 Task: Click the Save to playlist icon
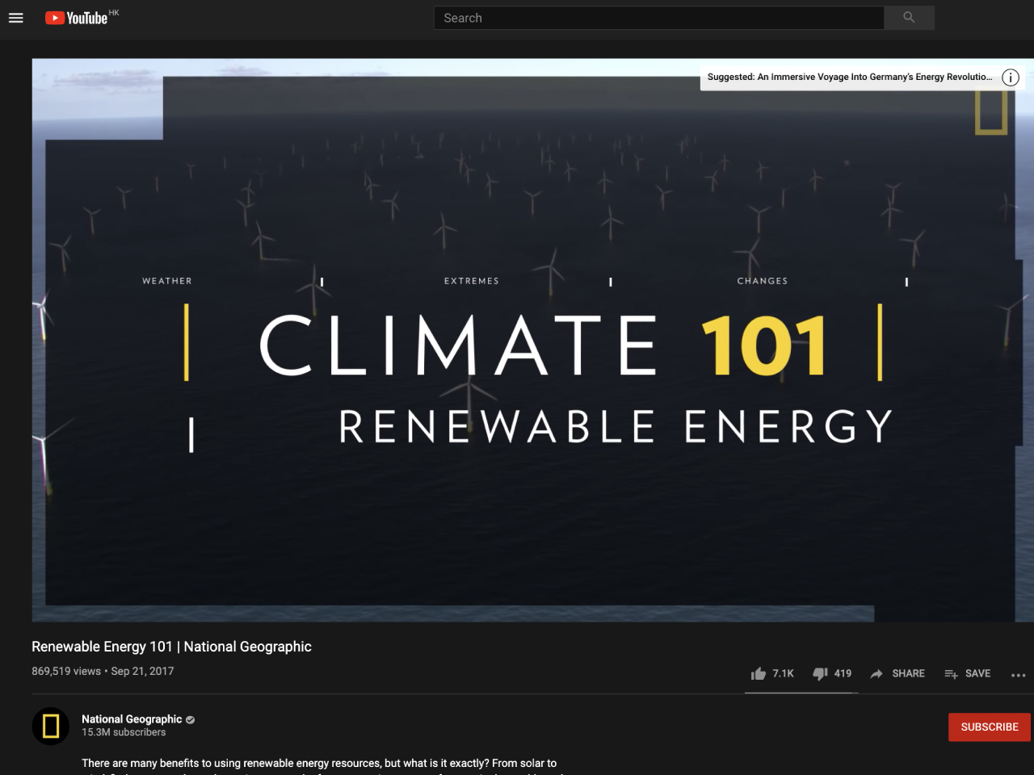952,673
